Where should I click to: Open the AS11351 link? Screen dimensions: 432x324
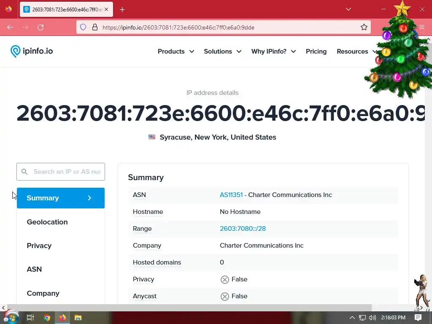(231, 195)
